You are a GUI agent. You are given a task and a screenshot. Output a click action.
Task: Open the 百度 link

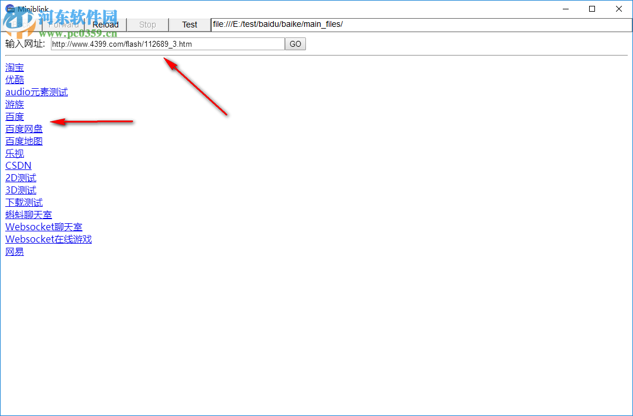tap(15, 116)
